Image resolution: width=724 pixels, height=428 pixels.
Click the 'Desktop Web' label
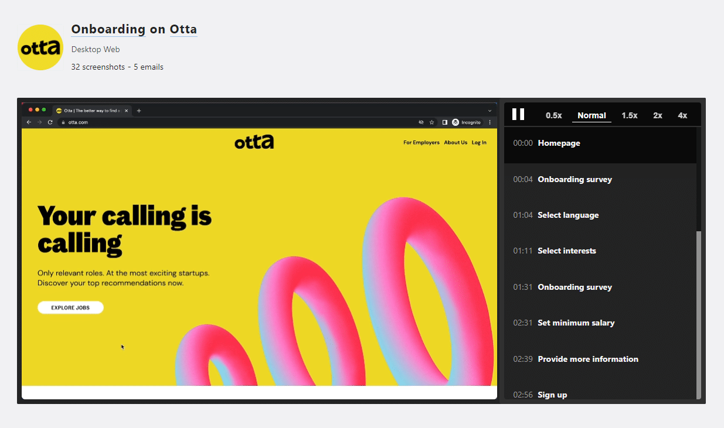96,49
